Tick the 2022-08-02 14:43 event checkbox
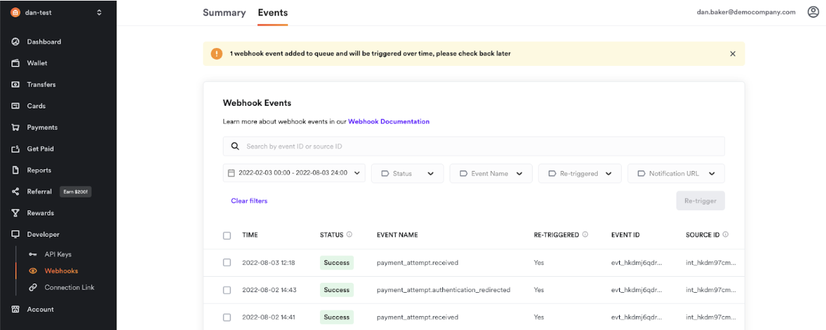The width and height of the screenshot is (826, 330). tap(227, 290)
